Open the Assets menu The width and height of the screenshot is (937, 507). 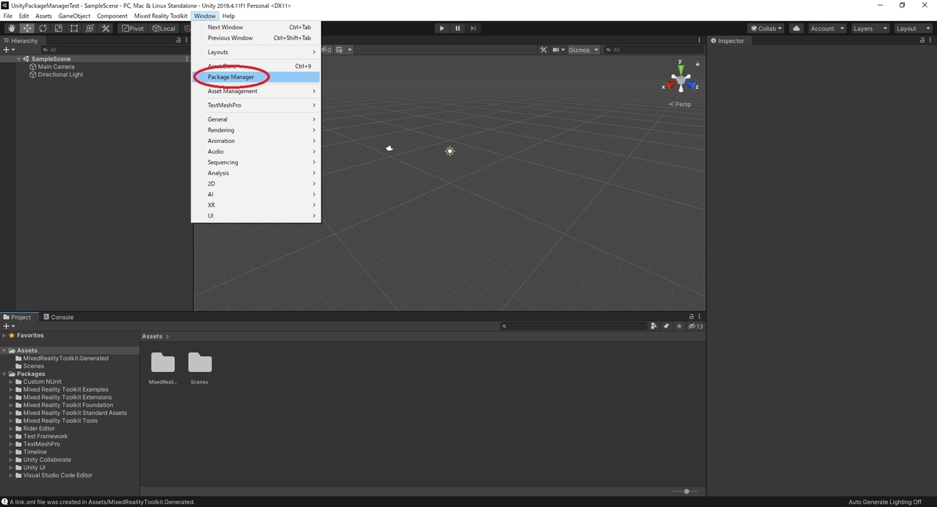click(44, 16)
